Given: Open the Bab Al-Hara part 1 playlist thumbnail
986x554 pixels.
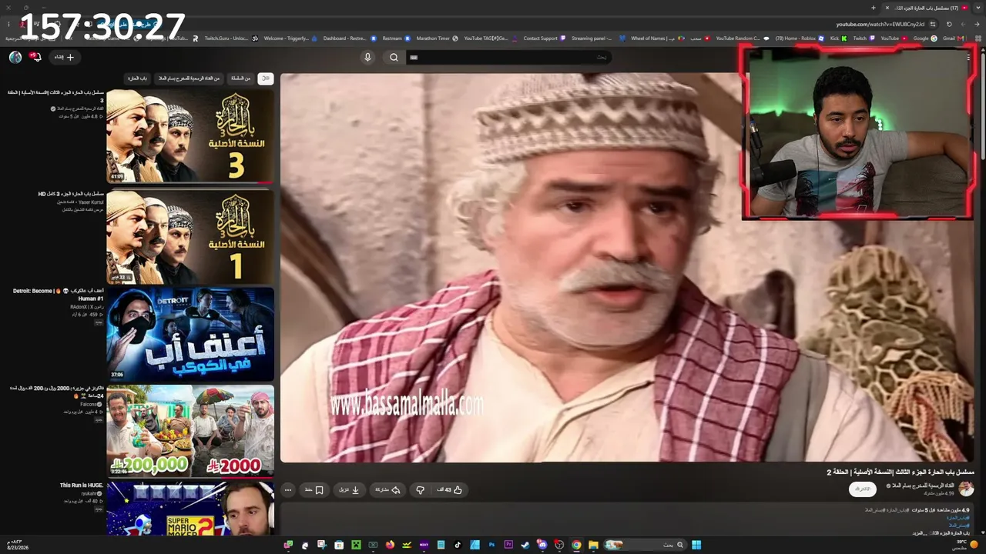Looking at the screenshot, I should tap(190, 236).
